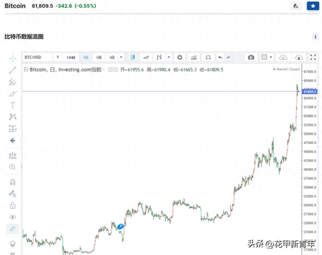
Task: Toggle hide all drawings eye icon
Action: (12, 217)
